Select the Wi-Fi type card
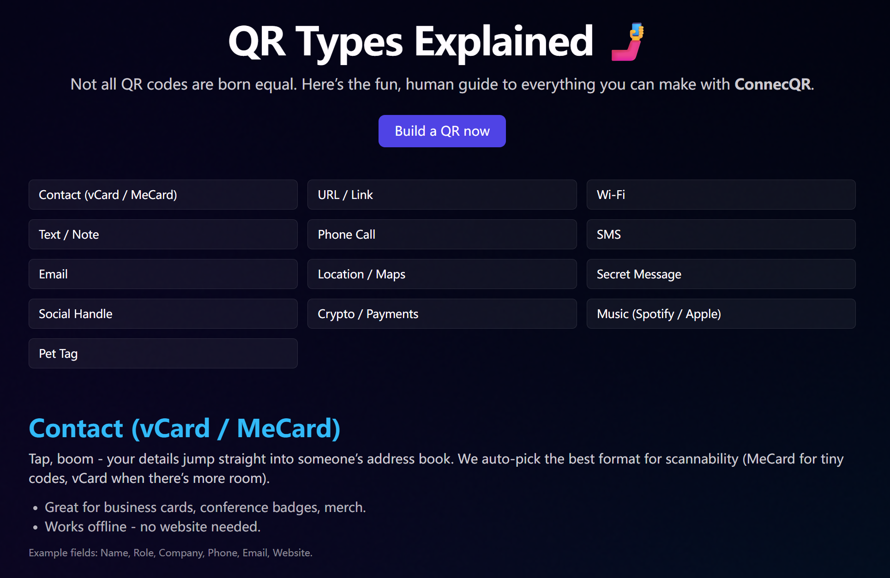 pyautogui.click(x=721, y=195)
